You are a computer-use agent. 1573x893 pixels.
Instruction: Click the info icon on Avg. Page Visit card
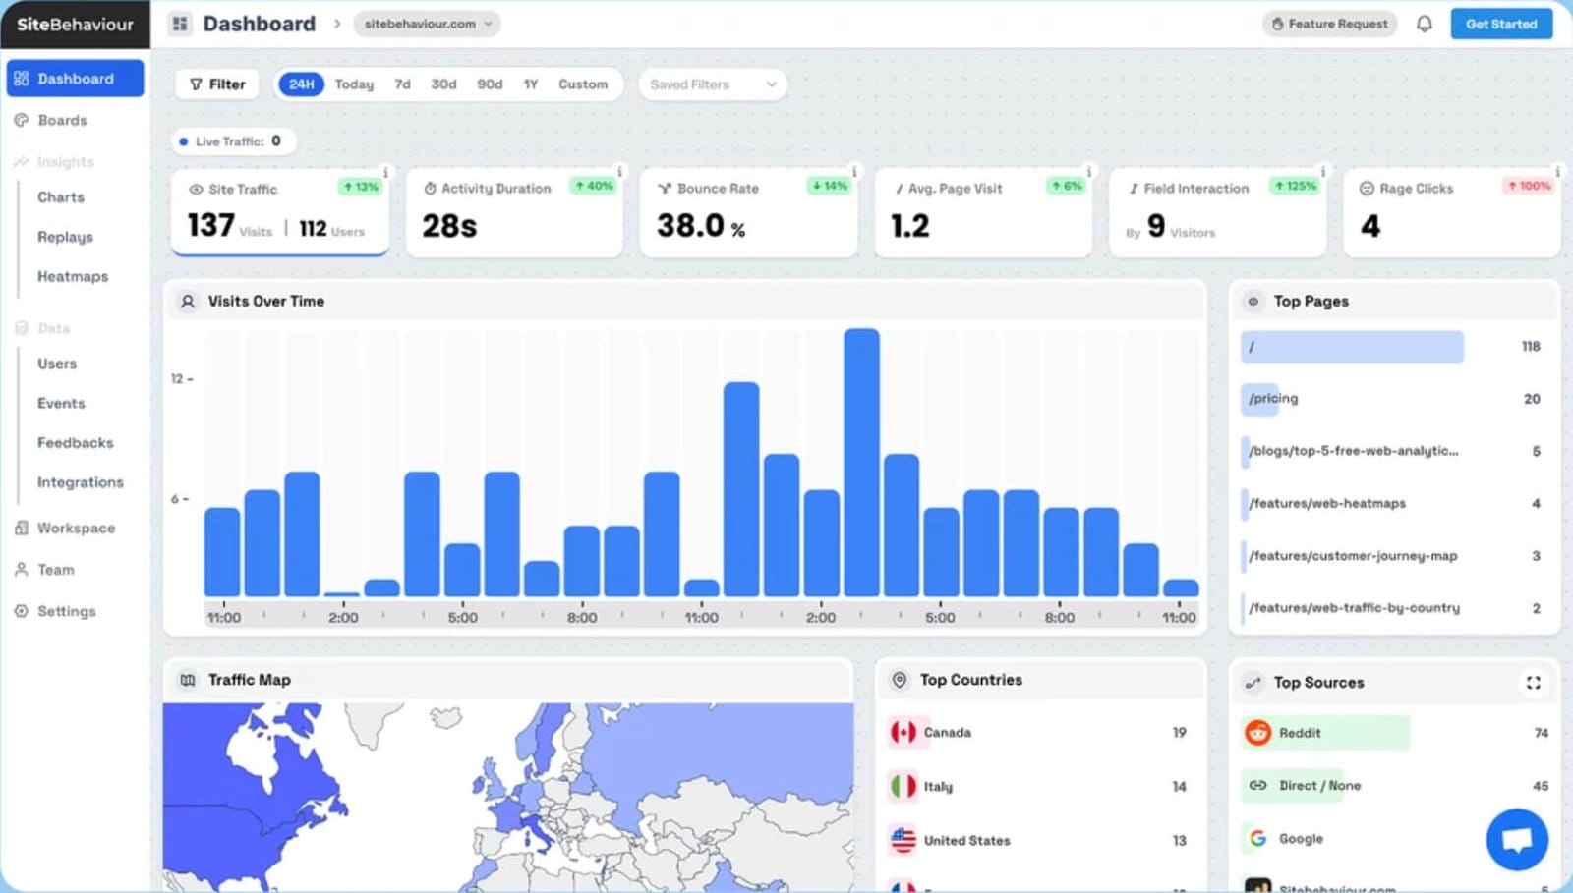click(1088, 172)
